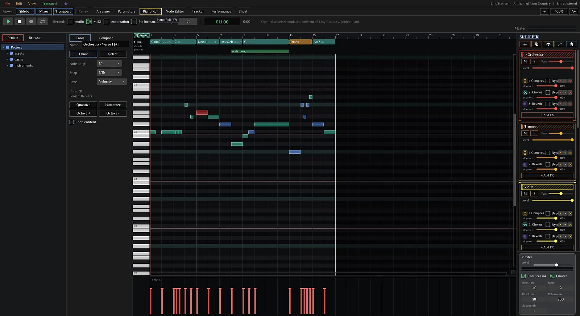Click the add track plus icon in Mixer

(x=525, y=44)
